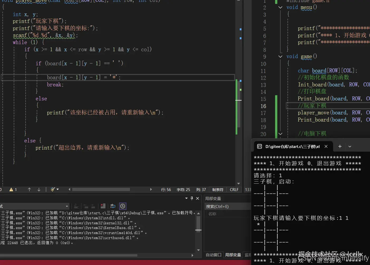Click the console terminal tab icon

coord(260,146)
